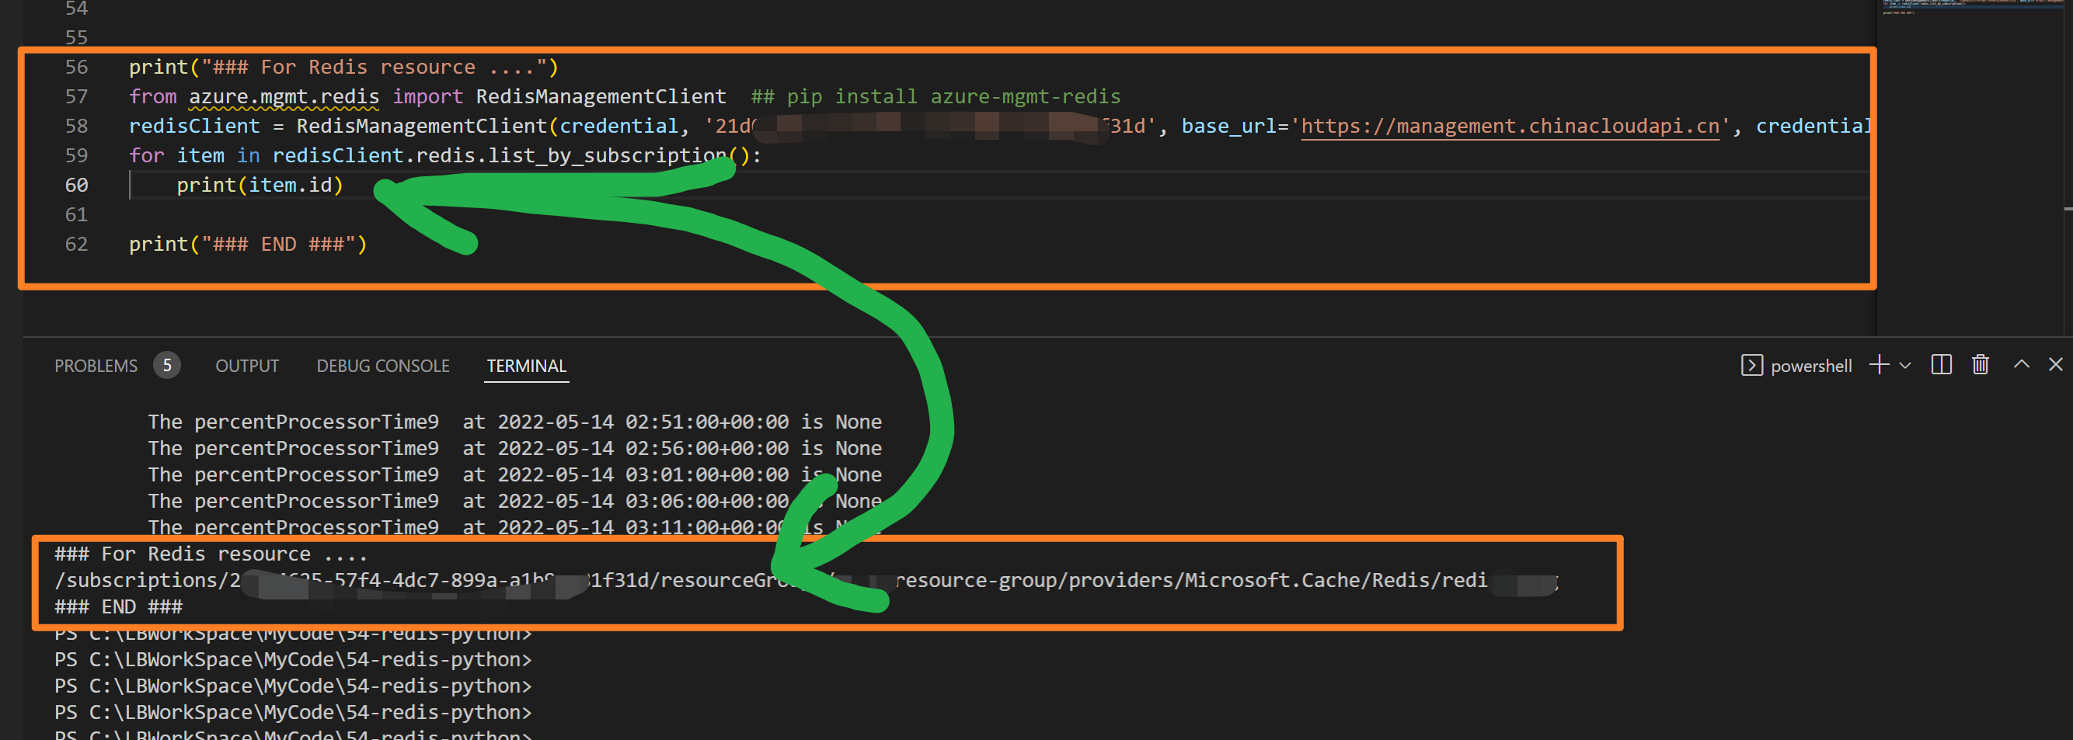Screen dimensions: 2073x740
Task: Click the underlined azure.mgmt.redis import warning
Action: pos(284,97)
